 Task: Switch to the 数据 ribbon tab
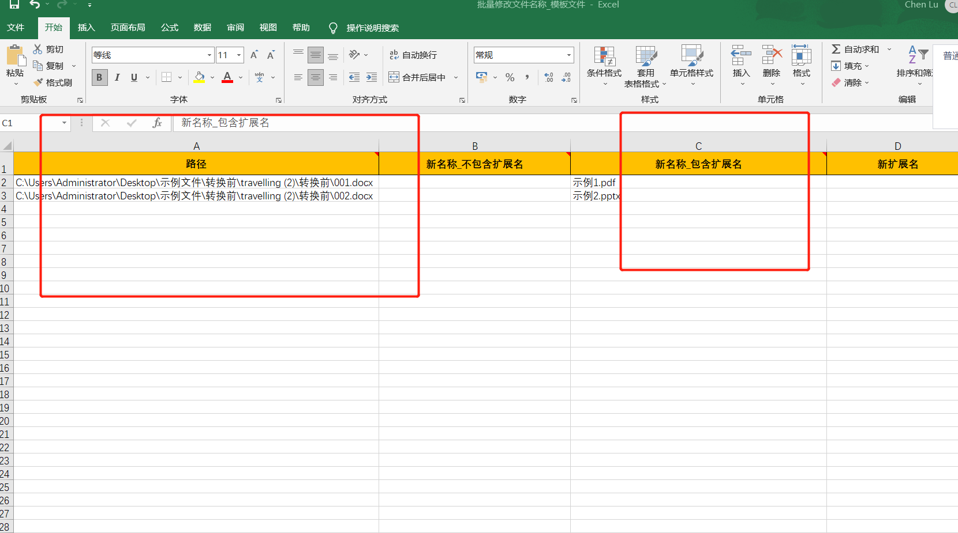[x=203, y=27]
